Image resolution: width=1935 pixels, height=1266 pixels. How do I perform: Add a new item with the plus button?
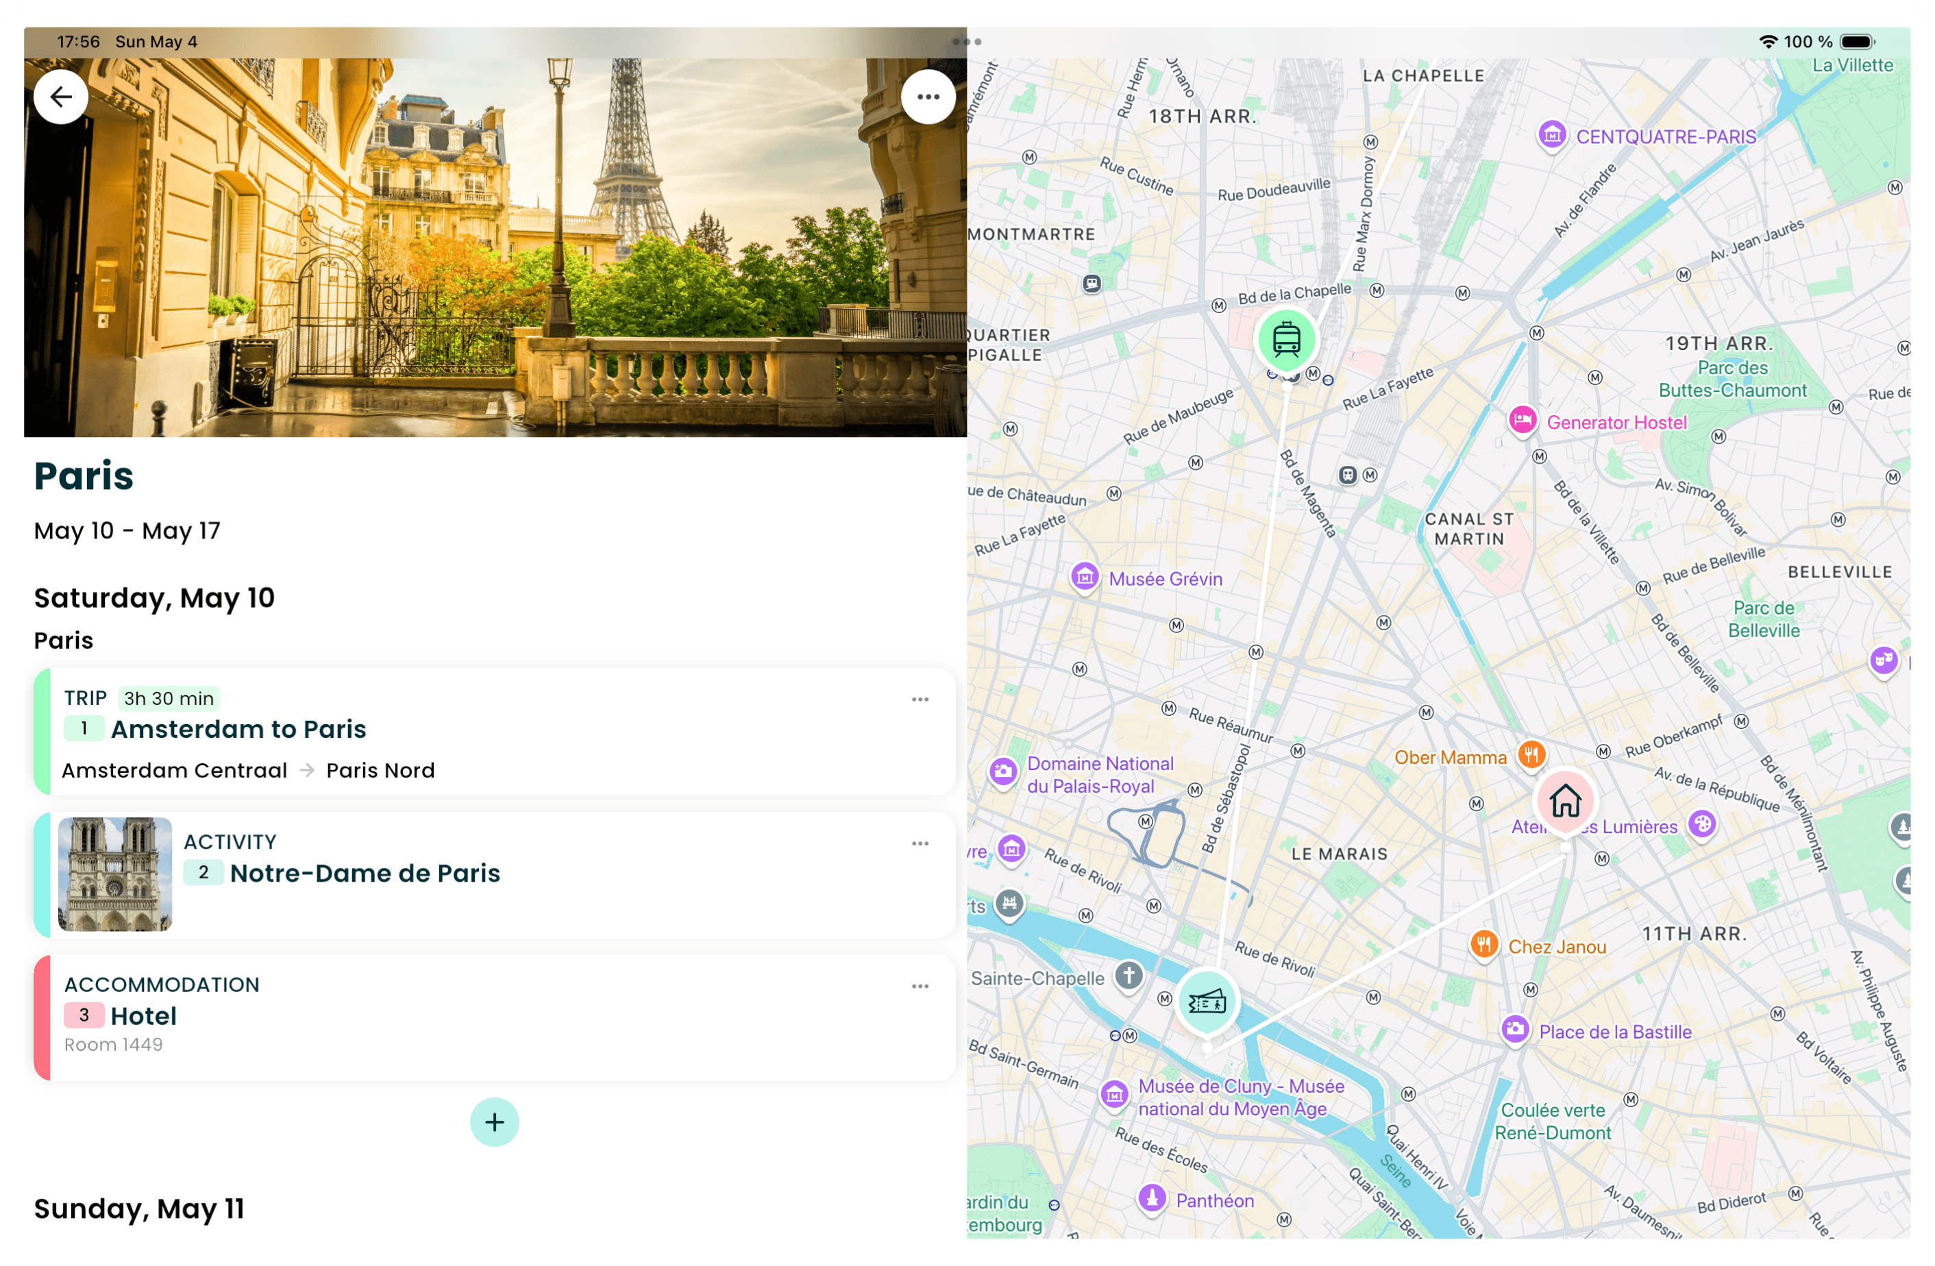coord(494,1122)
